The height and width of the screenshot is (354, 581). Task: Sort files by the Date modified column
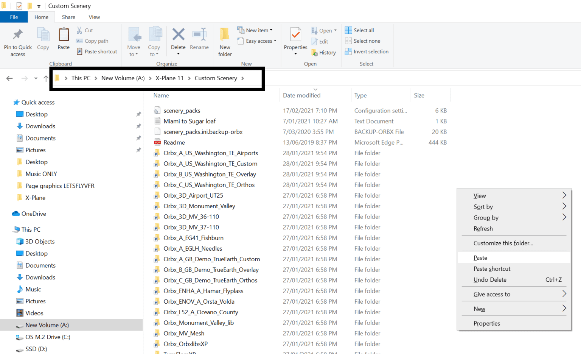click(301, 95)
